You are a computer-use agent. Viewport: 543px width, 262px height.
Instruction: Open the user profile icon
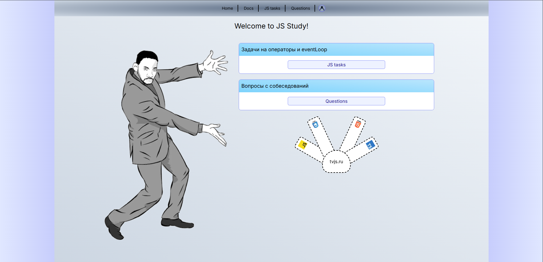click(322, 8)
